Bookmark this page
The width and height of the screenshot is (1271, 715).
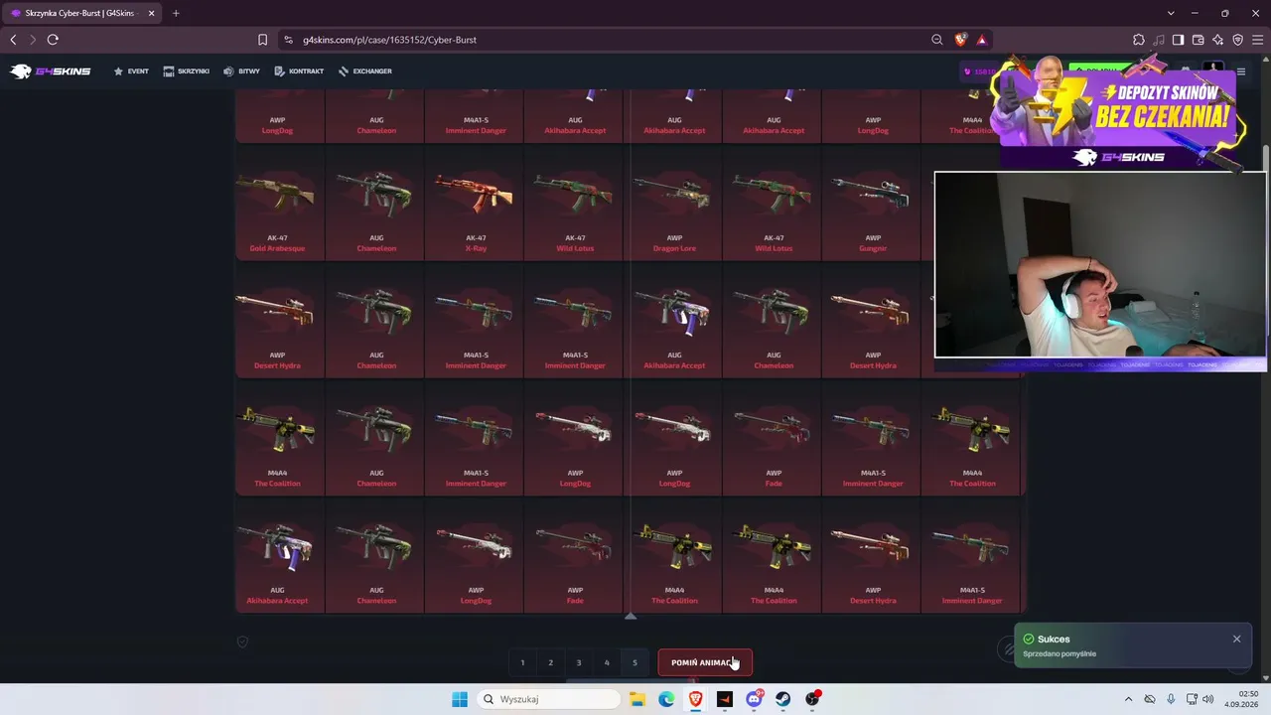point(262,40)
